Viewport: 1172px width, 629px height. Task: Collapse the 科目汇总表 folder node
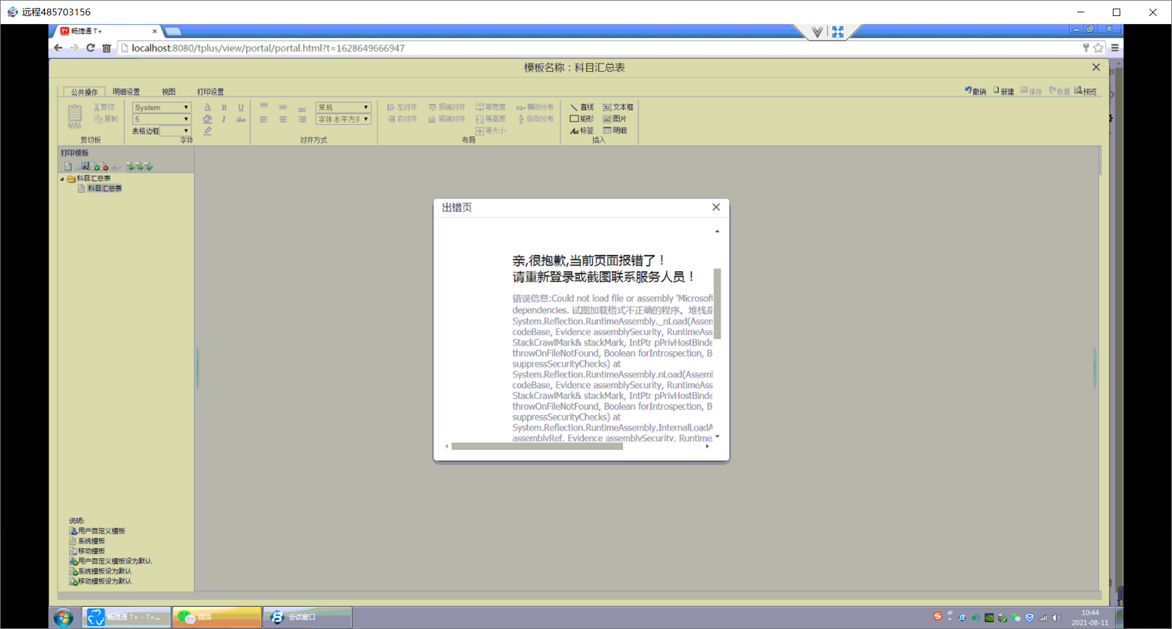[62, 179]
